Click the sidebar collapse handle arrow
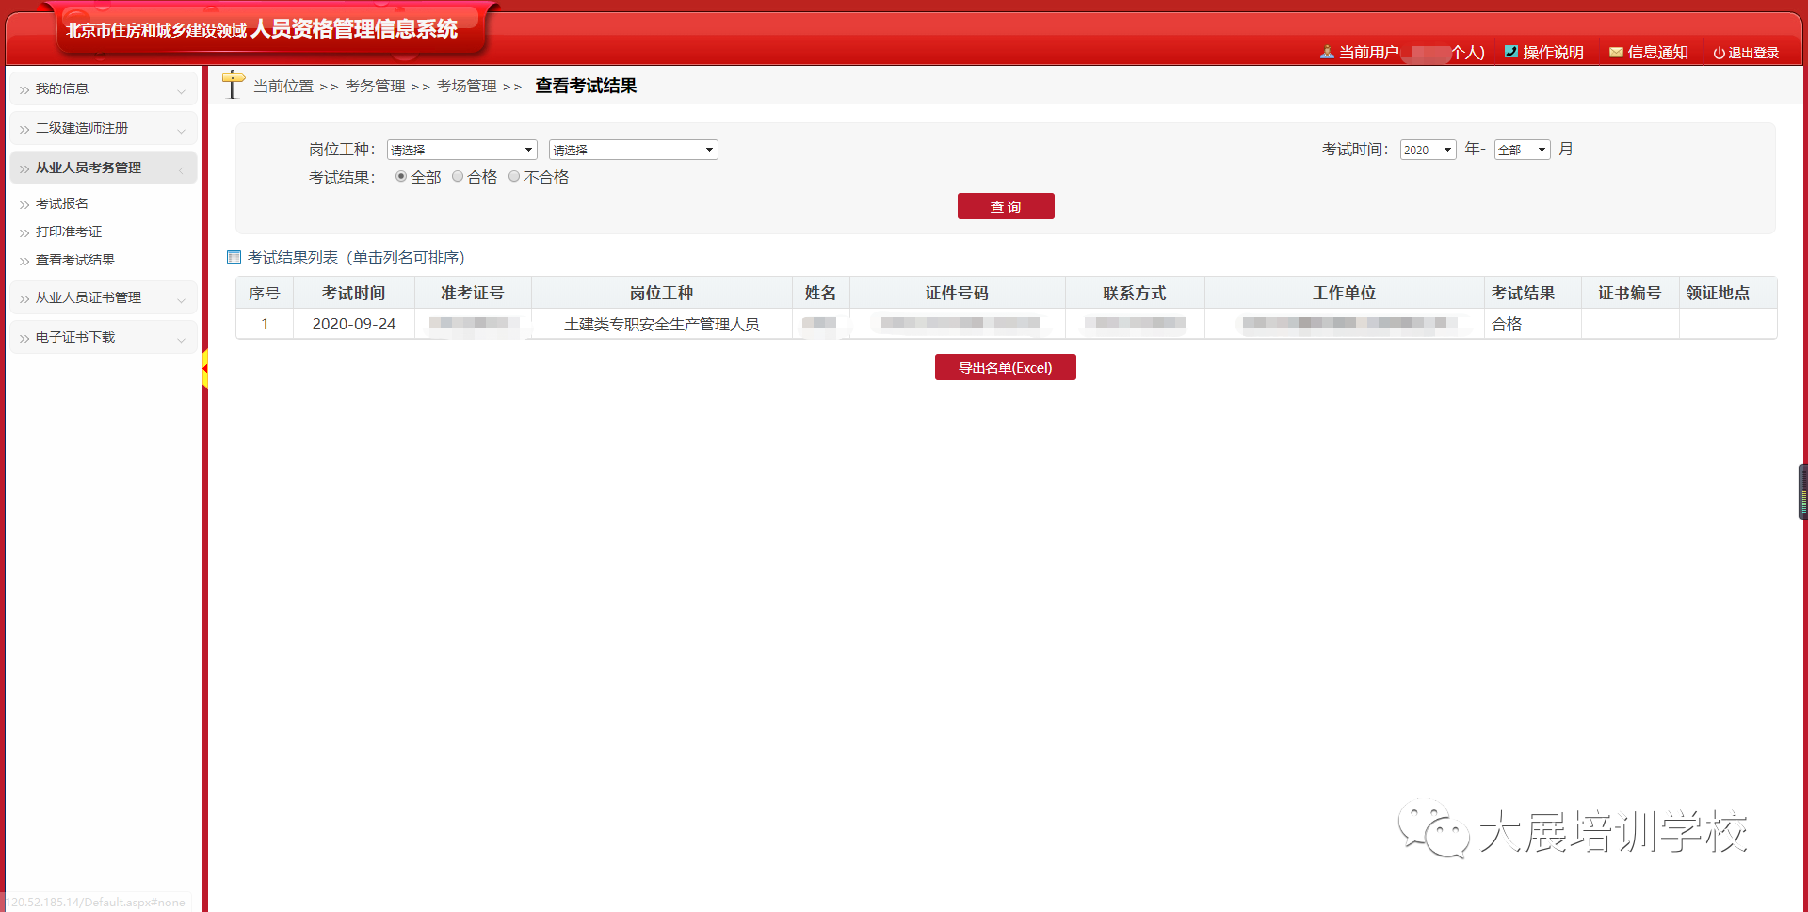The width and height of the screenshot is (1808, 912). click(x=204, y=368)
